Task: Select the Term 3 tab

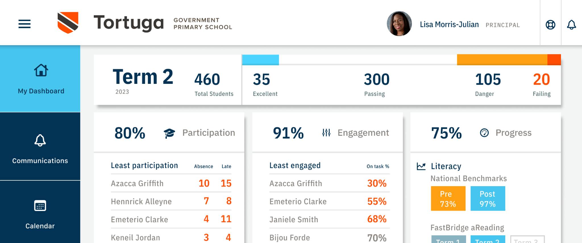Action: [x=527, y=240]
